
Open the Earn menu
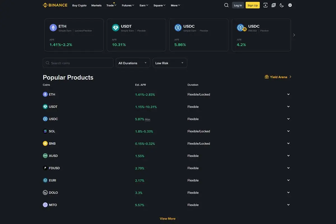click(144, 5)
